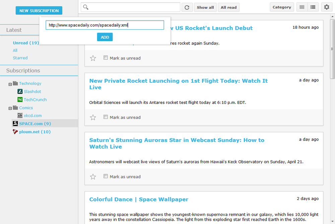
Task: Click the search magnifier icon
Action: pos(85,7)
